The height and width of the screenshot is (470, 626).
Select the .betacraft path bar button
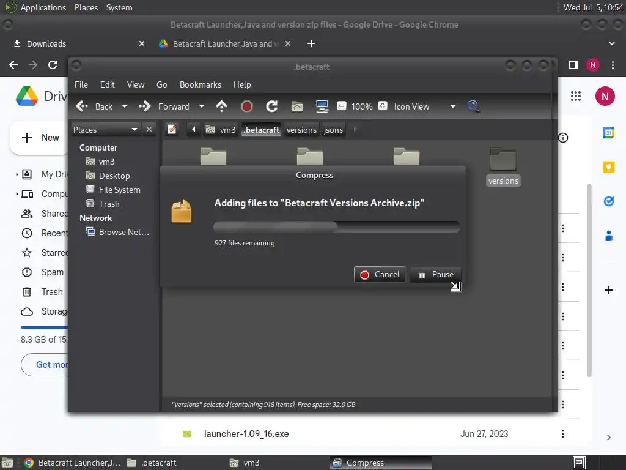[262, 130]
